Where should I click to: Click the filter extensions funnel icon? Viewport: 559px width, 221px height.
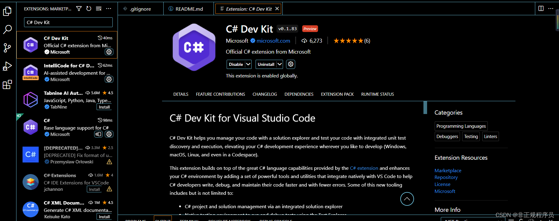(79, 9)
